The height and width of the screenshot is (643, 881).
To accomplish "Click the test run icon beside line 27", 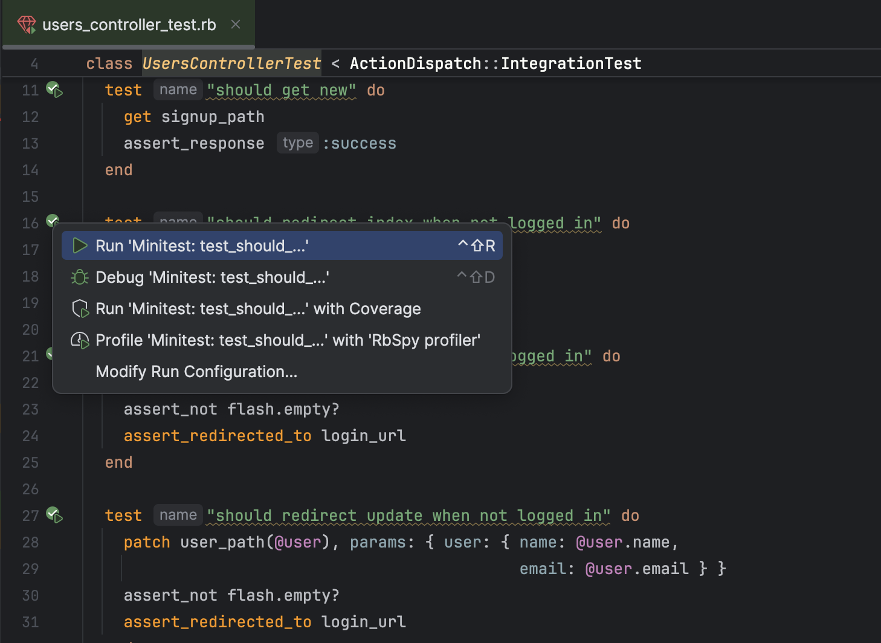I will tap(54, 516).
